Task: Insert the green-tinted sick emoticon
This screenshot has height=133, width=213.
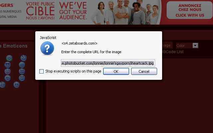Action: [9, 58]
